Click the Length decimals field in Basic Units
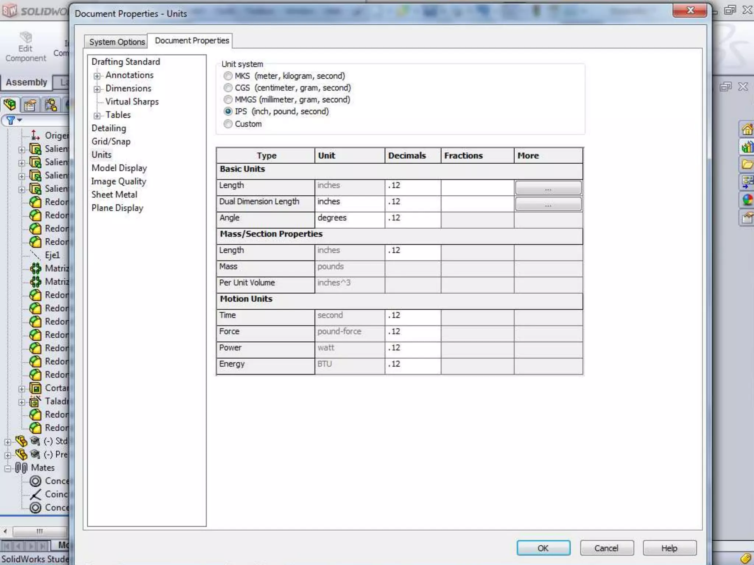Screen dimensions: 754x565 tap(412, 186)
